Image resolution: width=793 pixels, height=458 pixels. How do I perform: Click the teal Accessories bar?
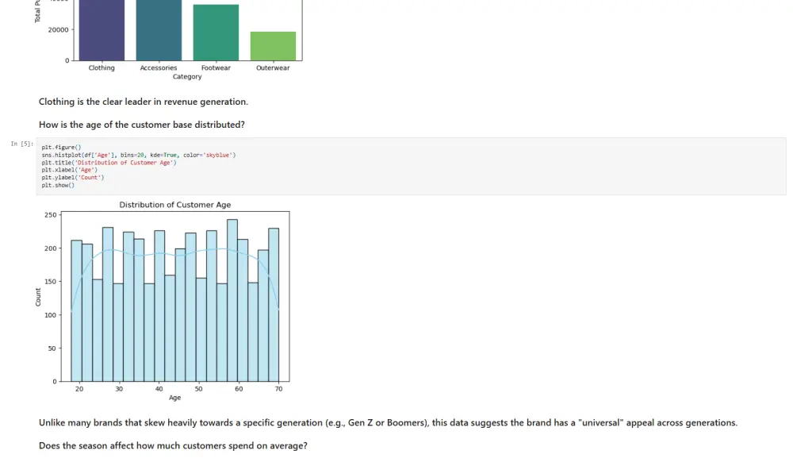[159, 30]
